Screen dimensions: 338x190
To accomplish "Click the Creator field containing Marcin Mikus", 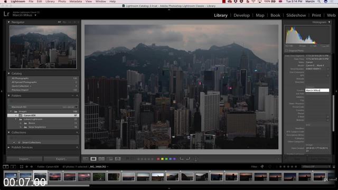I will (317, 90).
